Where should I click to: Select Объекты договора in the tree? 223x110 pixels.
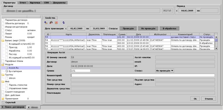(x=15, y=23)
